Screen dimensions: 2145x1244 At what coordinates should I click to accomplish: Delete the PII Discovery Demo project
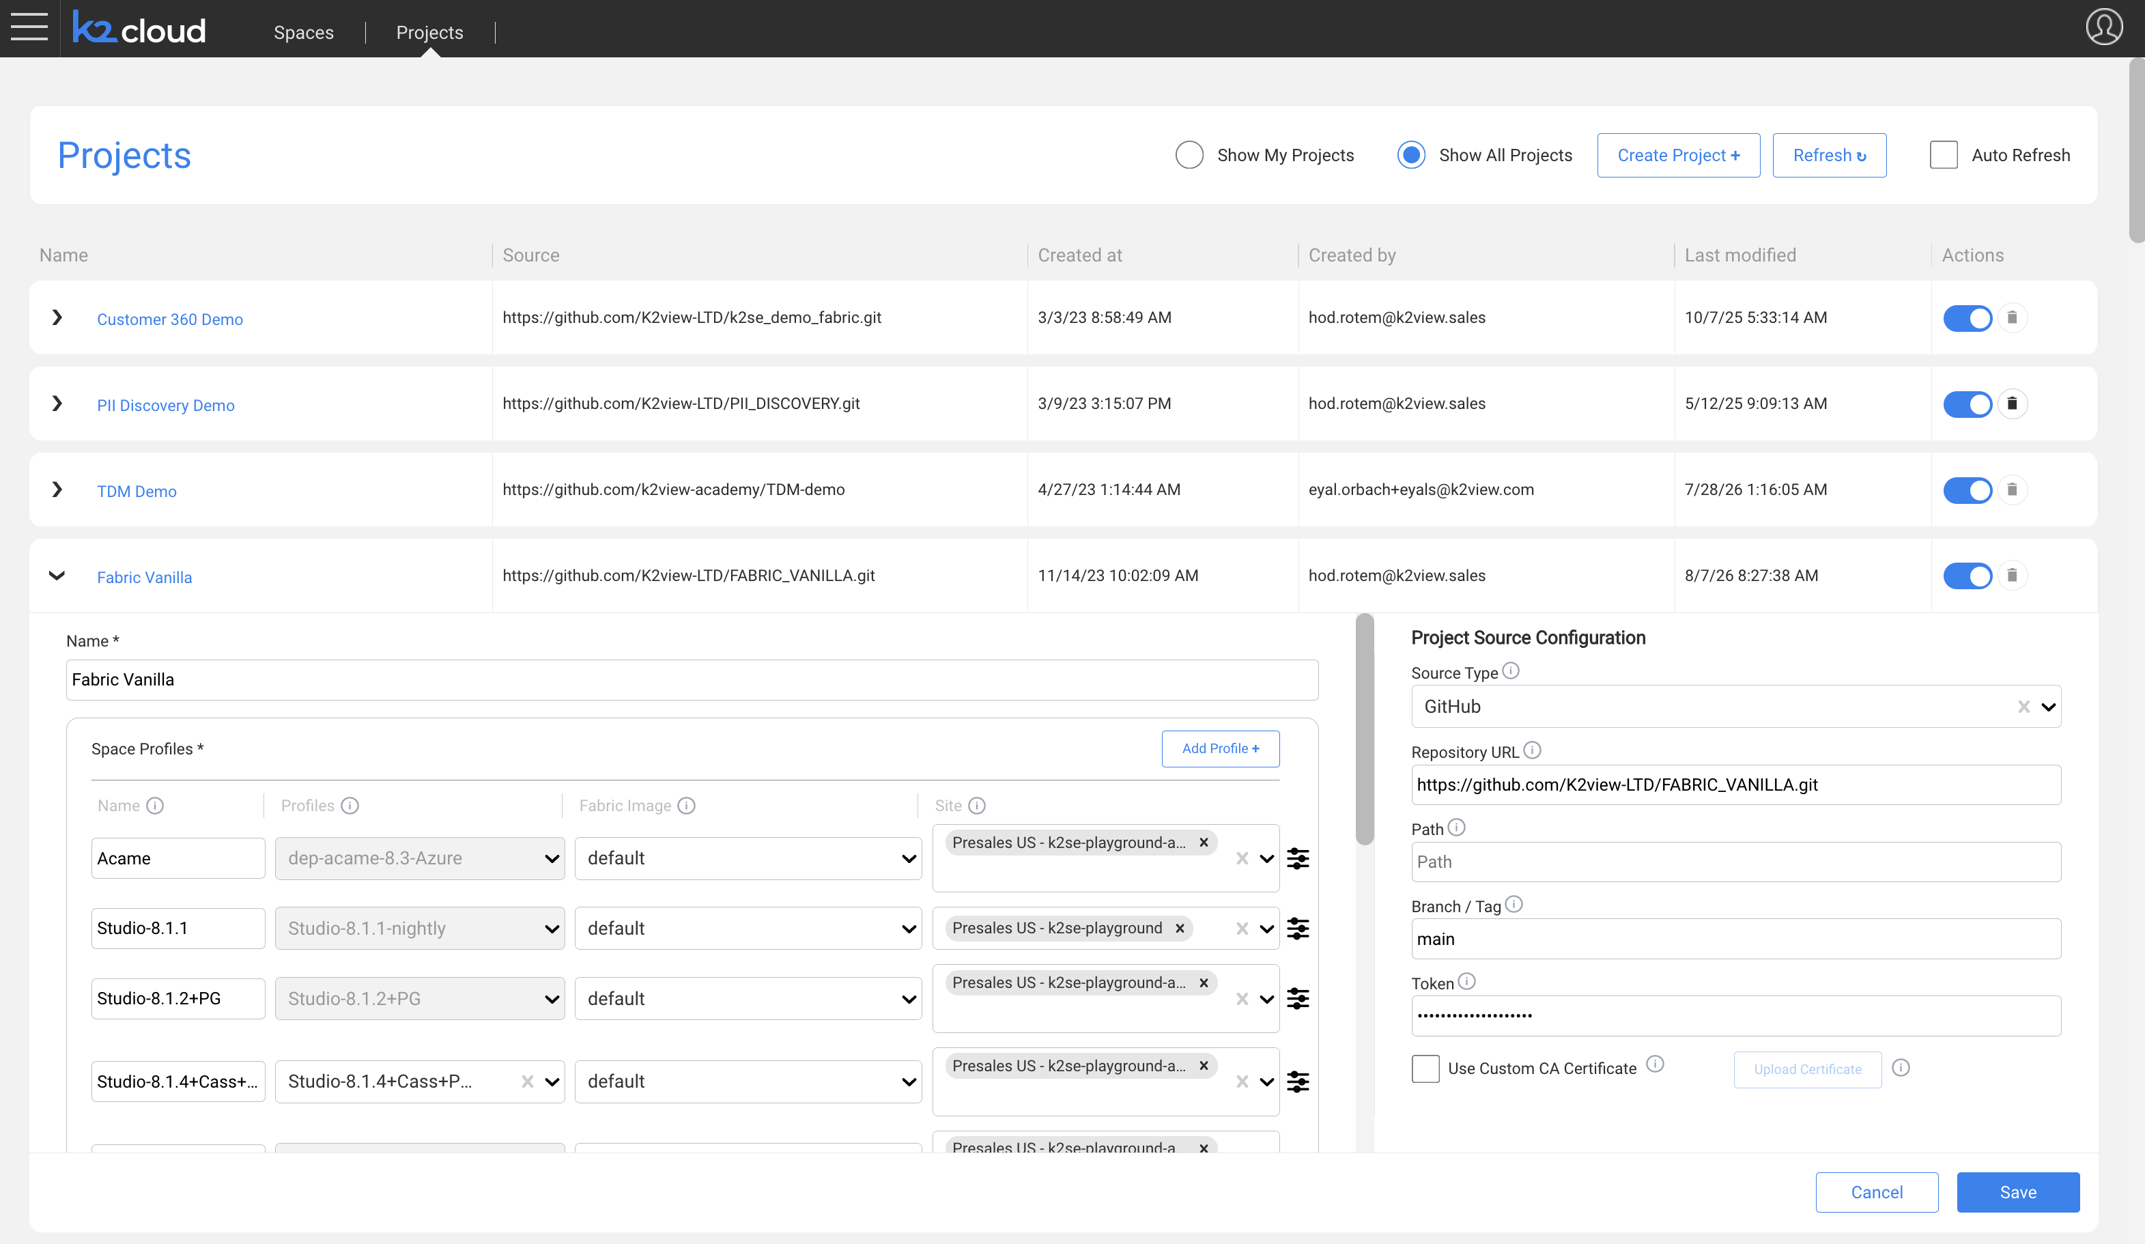(x=2012, y=404)
